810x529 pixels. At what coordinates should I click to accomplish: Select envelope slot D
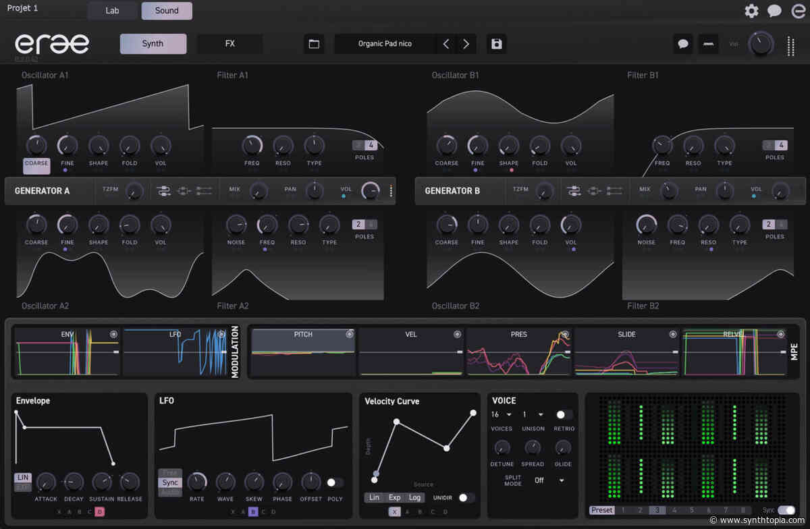click(100, 511)
